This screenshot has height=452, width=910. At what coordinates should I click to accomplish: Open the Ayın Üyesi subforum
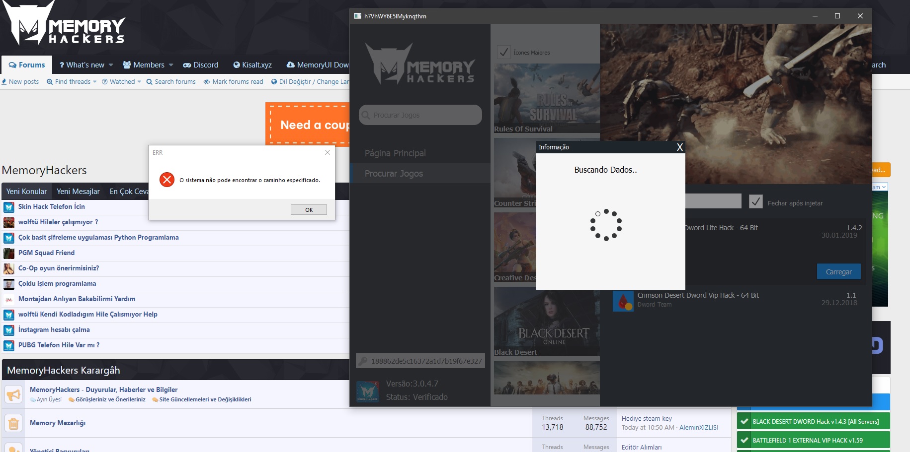[x=49, y=400]
